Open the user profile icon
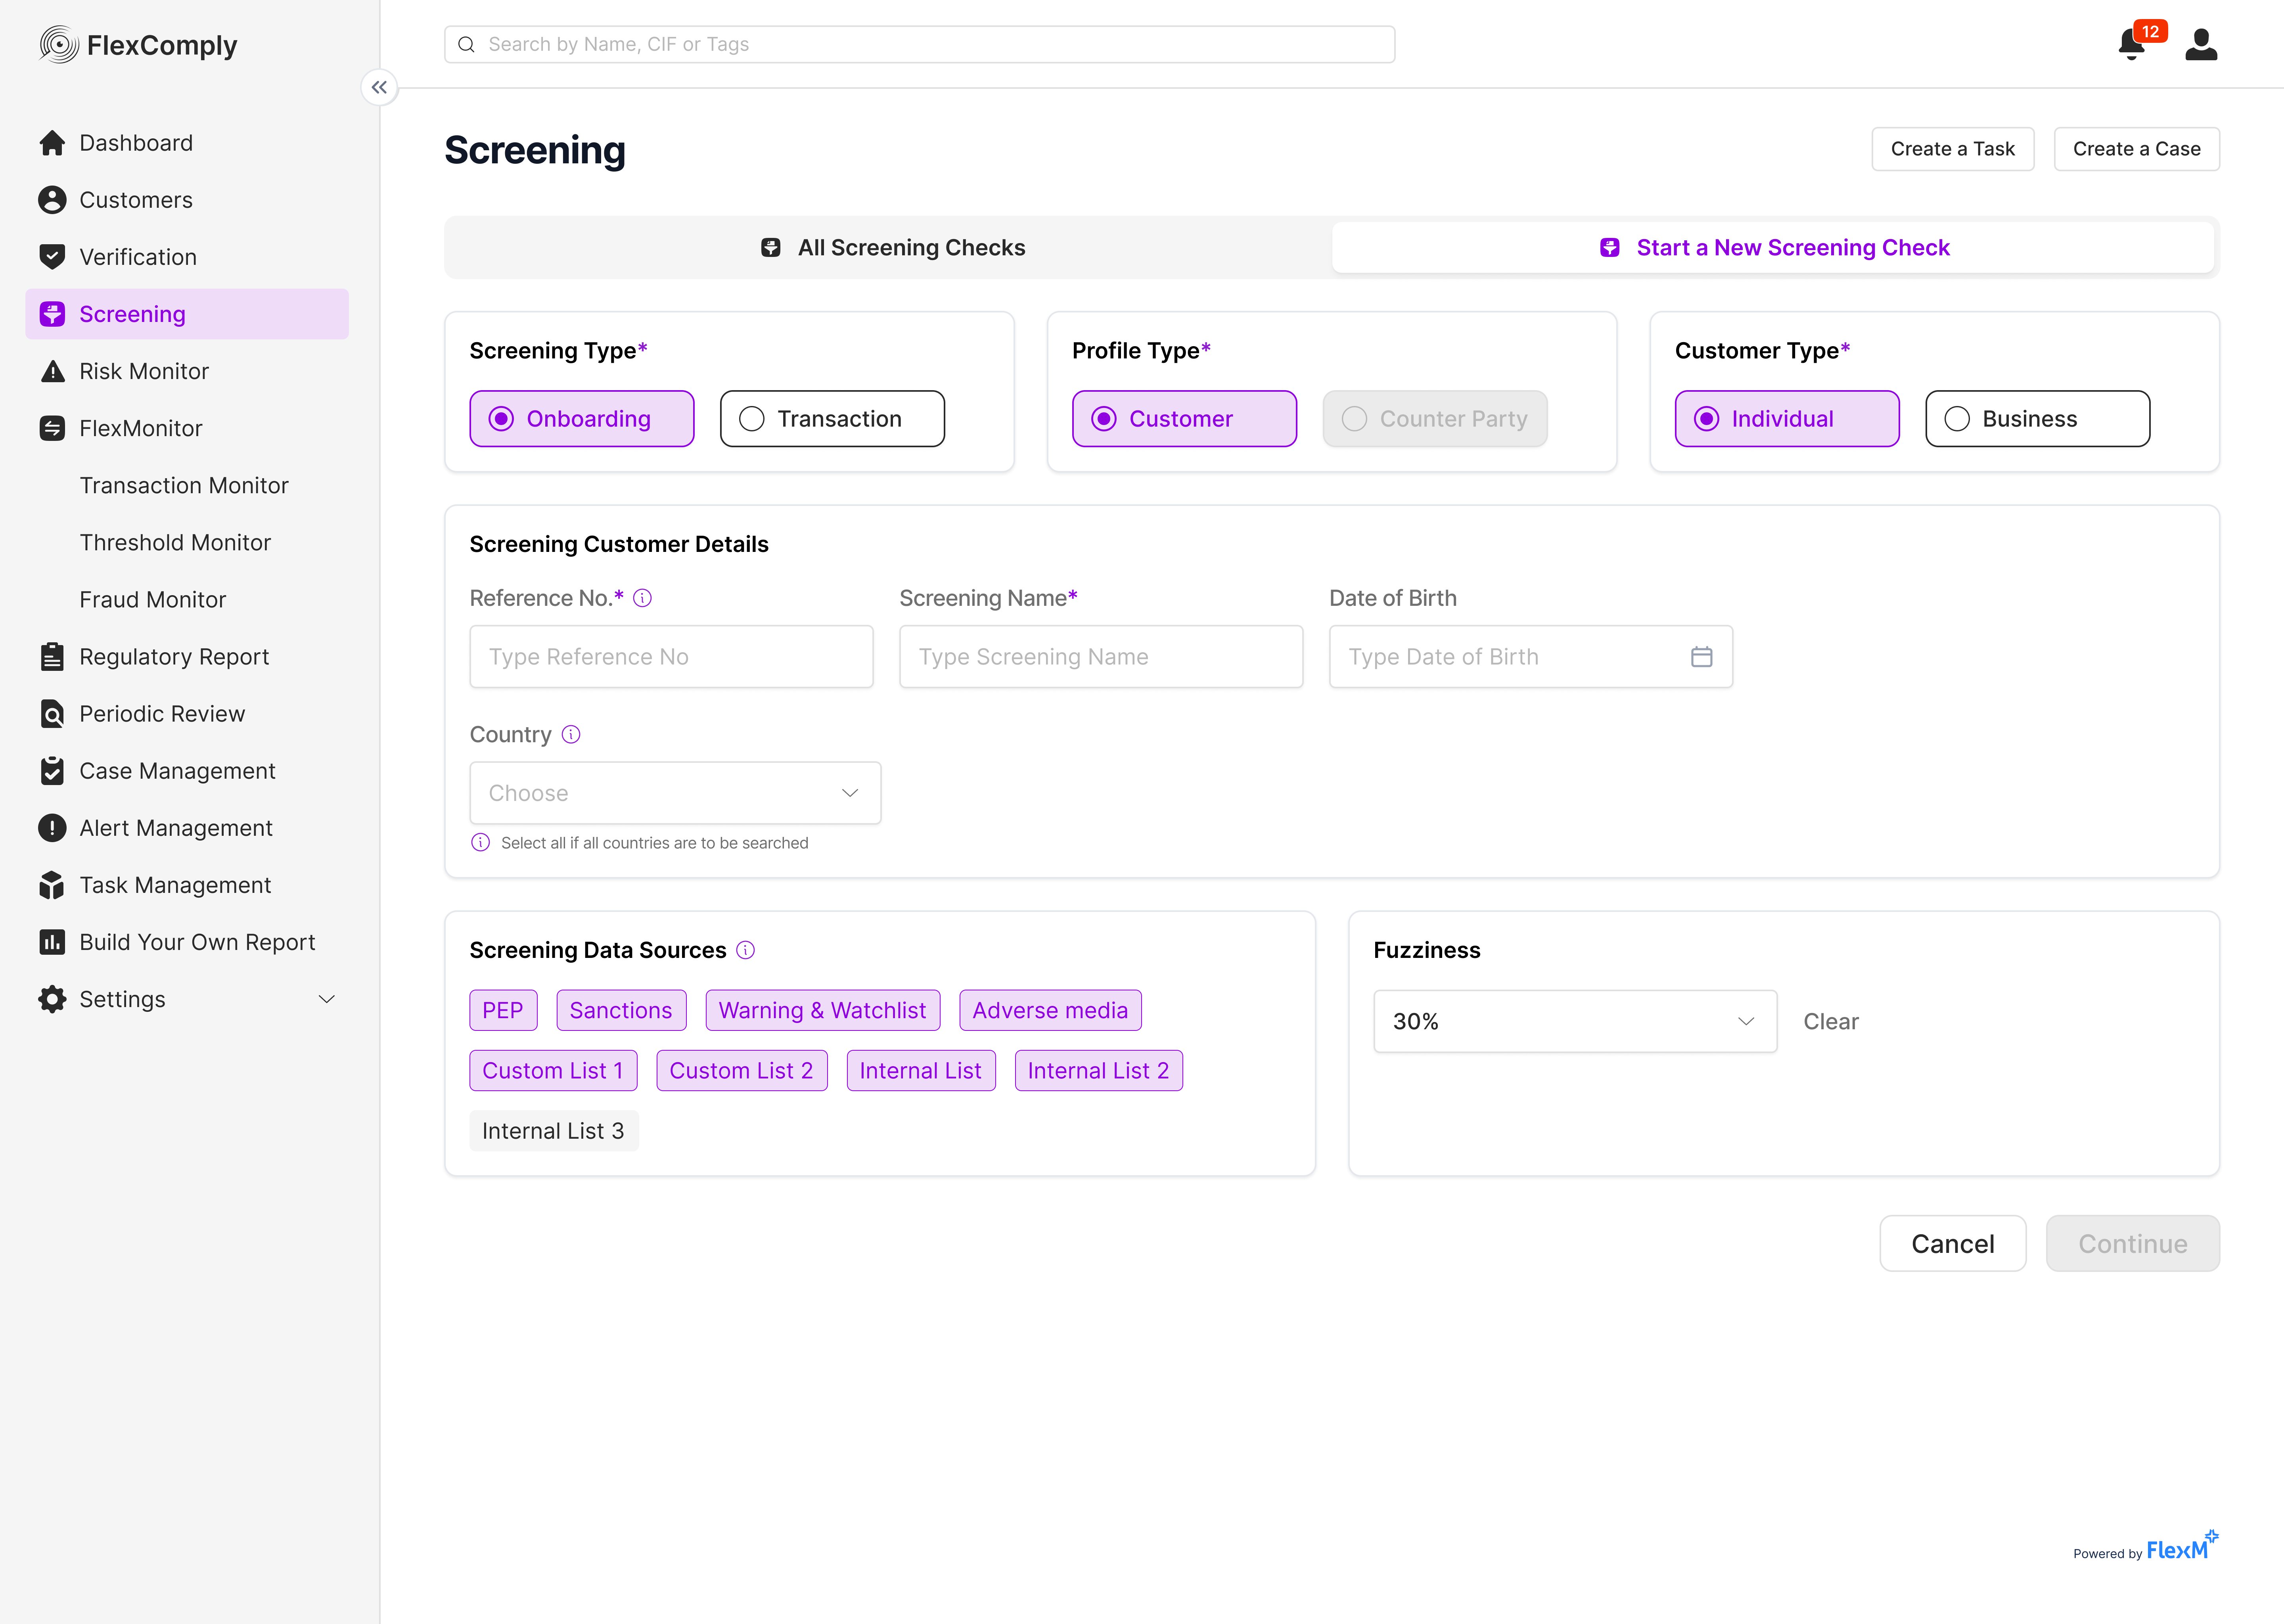Image resolution: width=2284 pixels, height=1624 pixels. click(x=2201, y=44)
